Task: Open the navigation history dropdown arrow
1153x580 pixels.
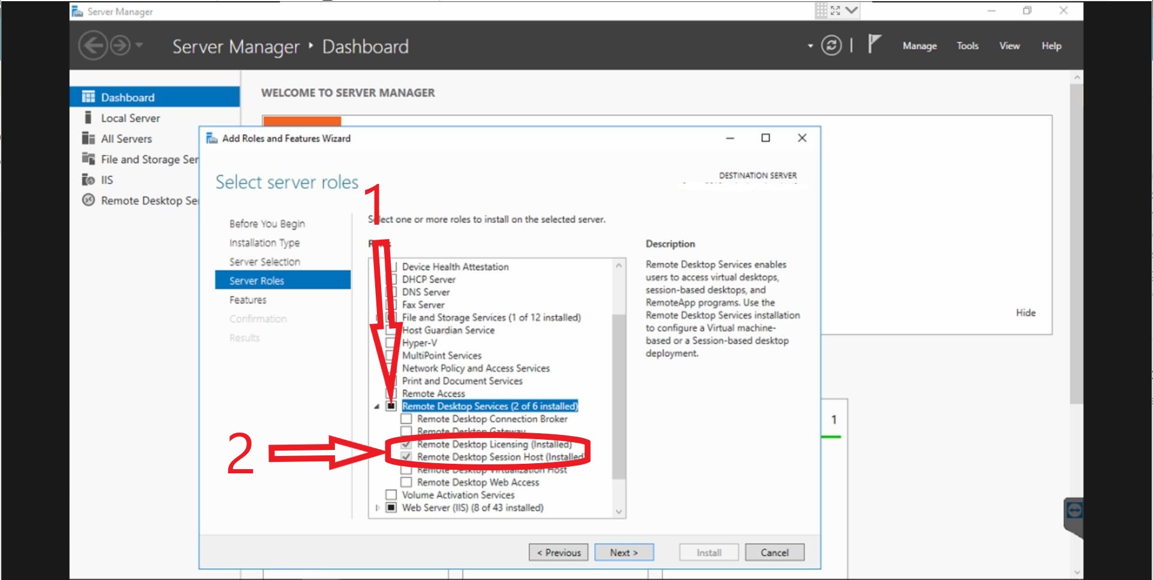Action: point(139,45)
